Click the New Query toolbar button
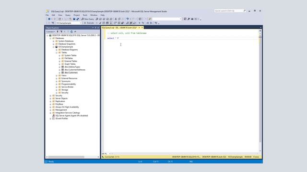Image resolution: width=307 pixels, height=172 pixels. pyautogui.click(x=88, y=19)
